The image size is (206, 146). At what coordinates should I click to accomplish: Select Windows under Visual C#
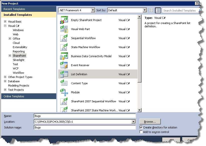click(18, 30)
